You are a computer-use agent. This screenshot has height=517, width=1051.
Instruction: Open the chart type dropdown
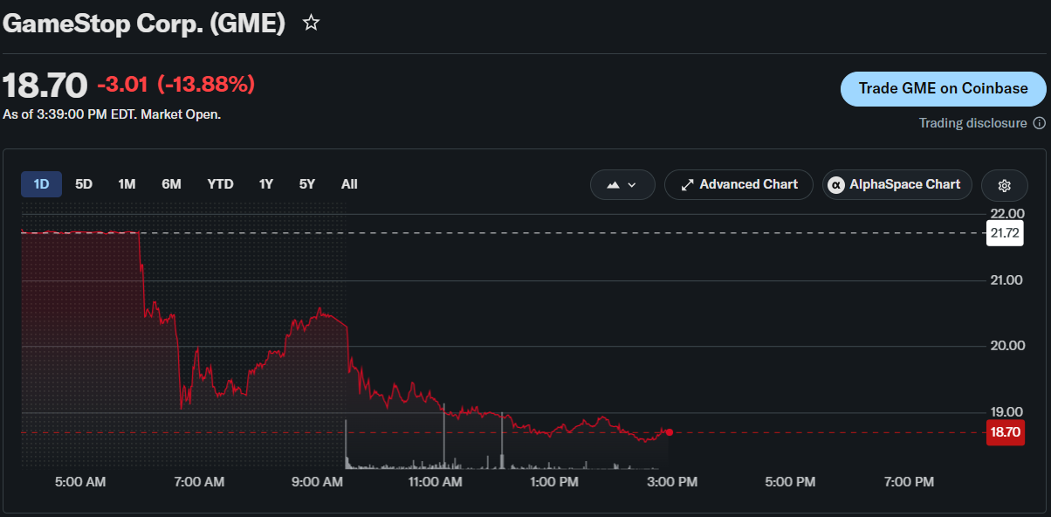tap(622, 185)
